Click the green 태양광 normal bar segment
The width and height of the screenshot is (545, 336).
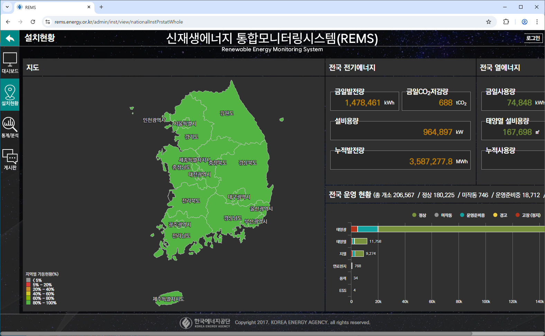tap(462, 229)
